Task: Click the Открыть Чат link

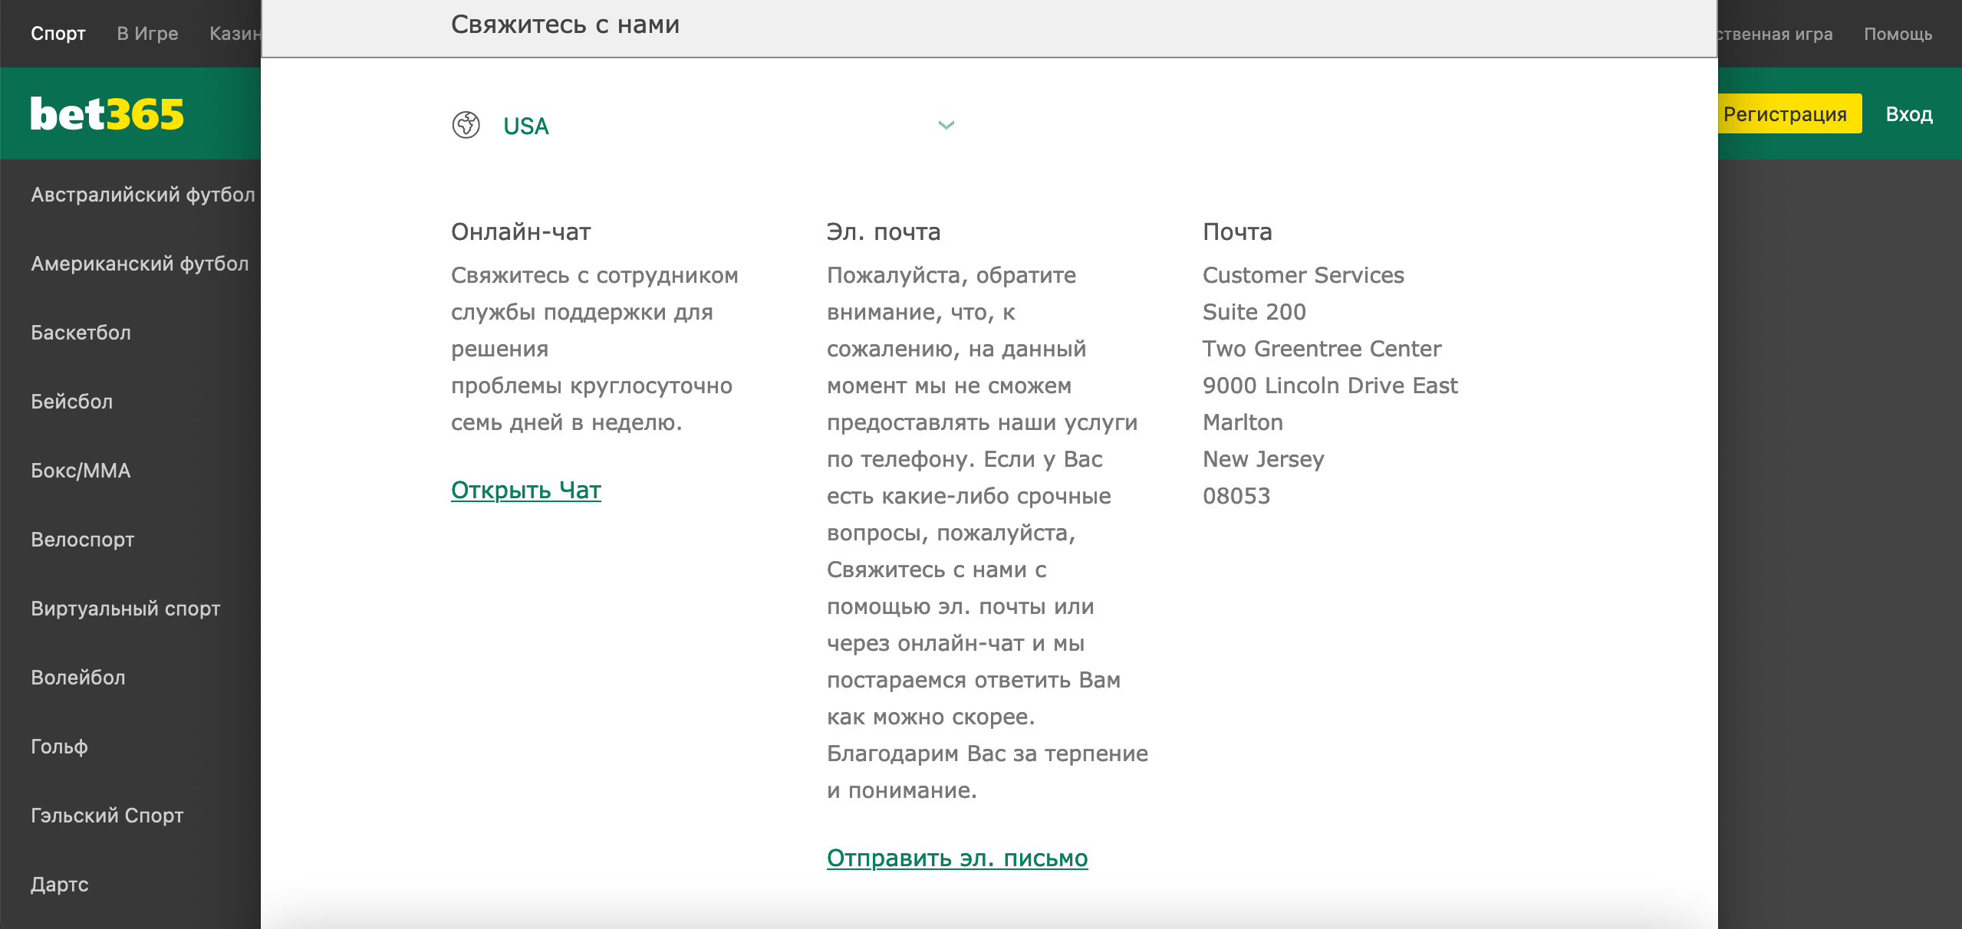Action: [x=526, y=490]
